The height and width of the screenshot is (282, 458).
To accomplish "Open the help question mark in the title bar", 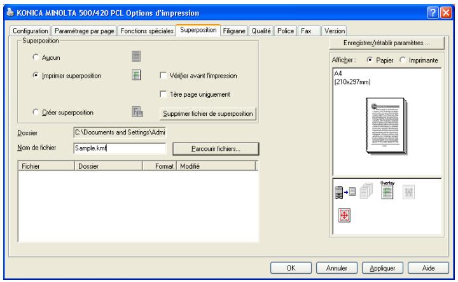I will 433,13.
